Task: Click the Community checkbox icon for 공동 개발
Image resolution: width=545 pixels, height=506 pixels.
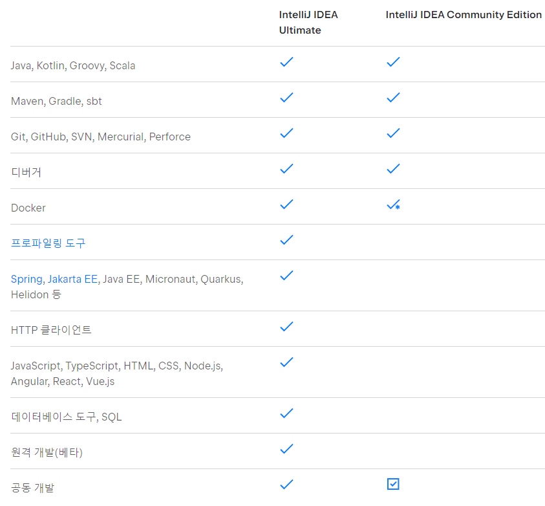Action: pos(393,484)
